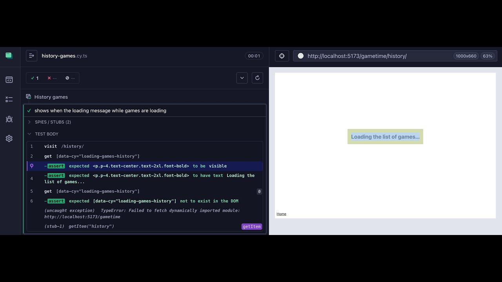This screenshot has width=502, height=282.
Task: Open the test options chevron dropdown
Action: point(242,78)
